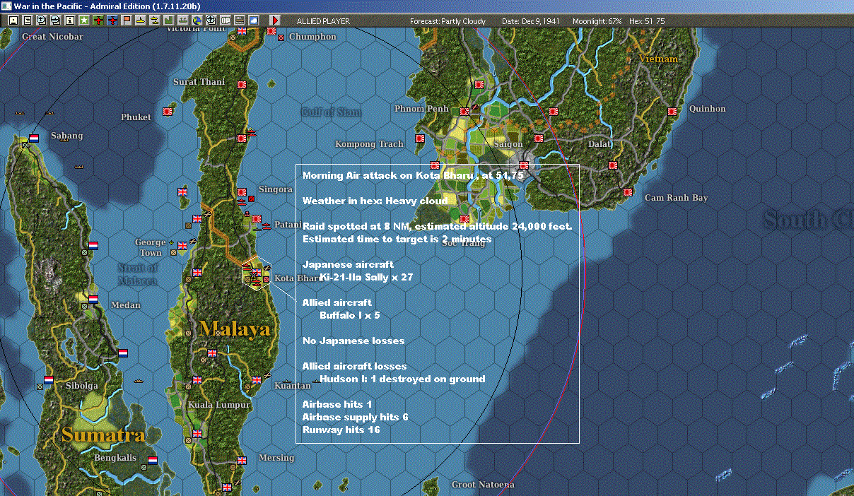This screenshot has width=854, height=496.
Task: Click 'Morning Air attack on Kota Bharu' heading
Action: [413, 175]
